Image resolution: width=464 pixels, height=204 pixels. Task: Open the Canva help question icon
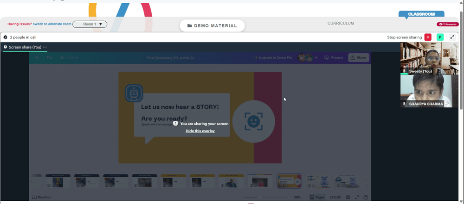click(x=366, y=197)
